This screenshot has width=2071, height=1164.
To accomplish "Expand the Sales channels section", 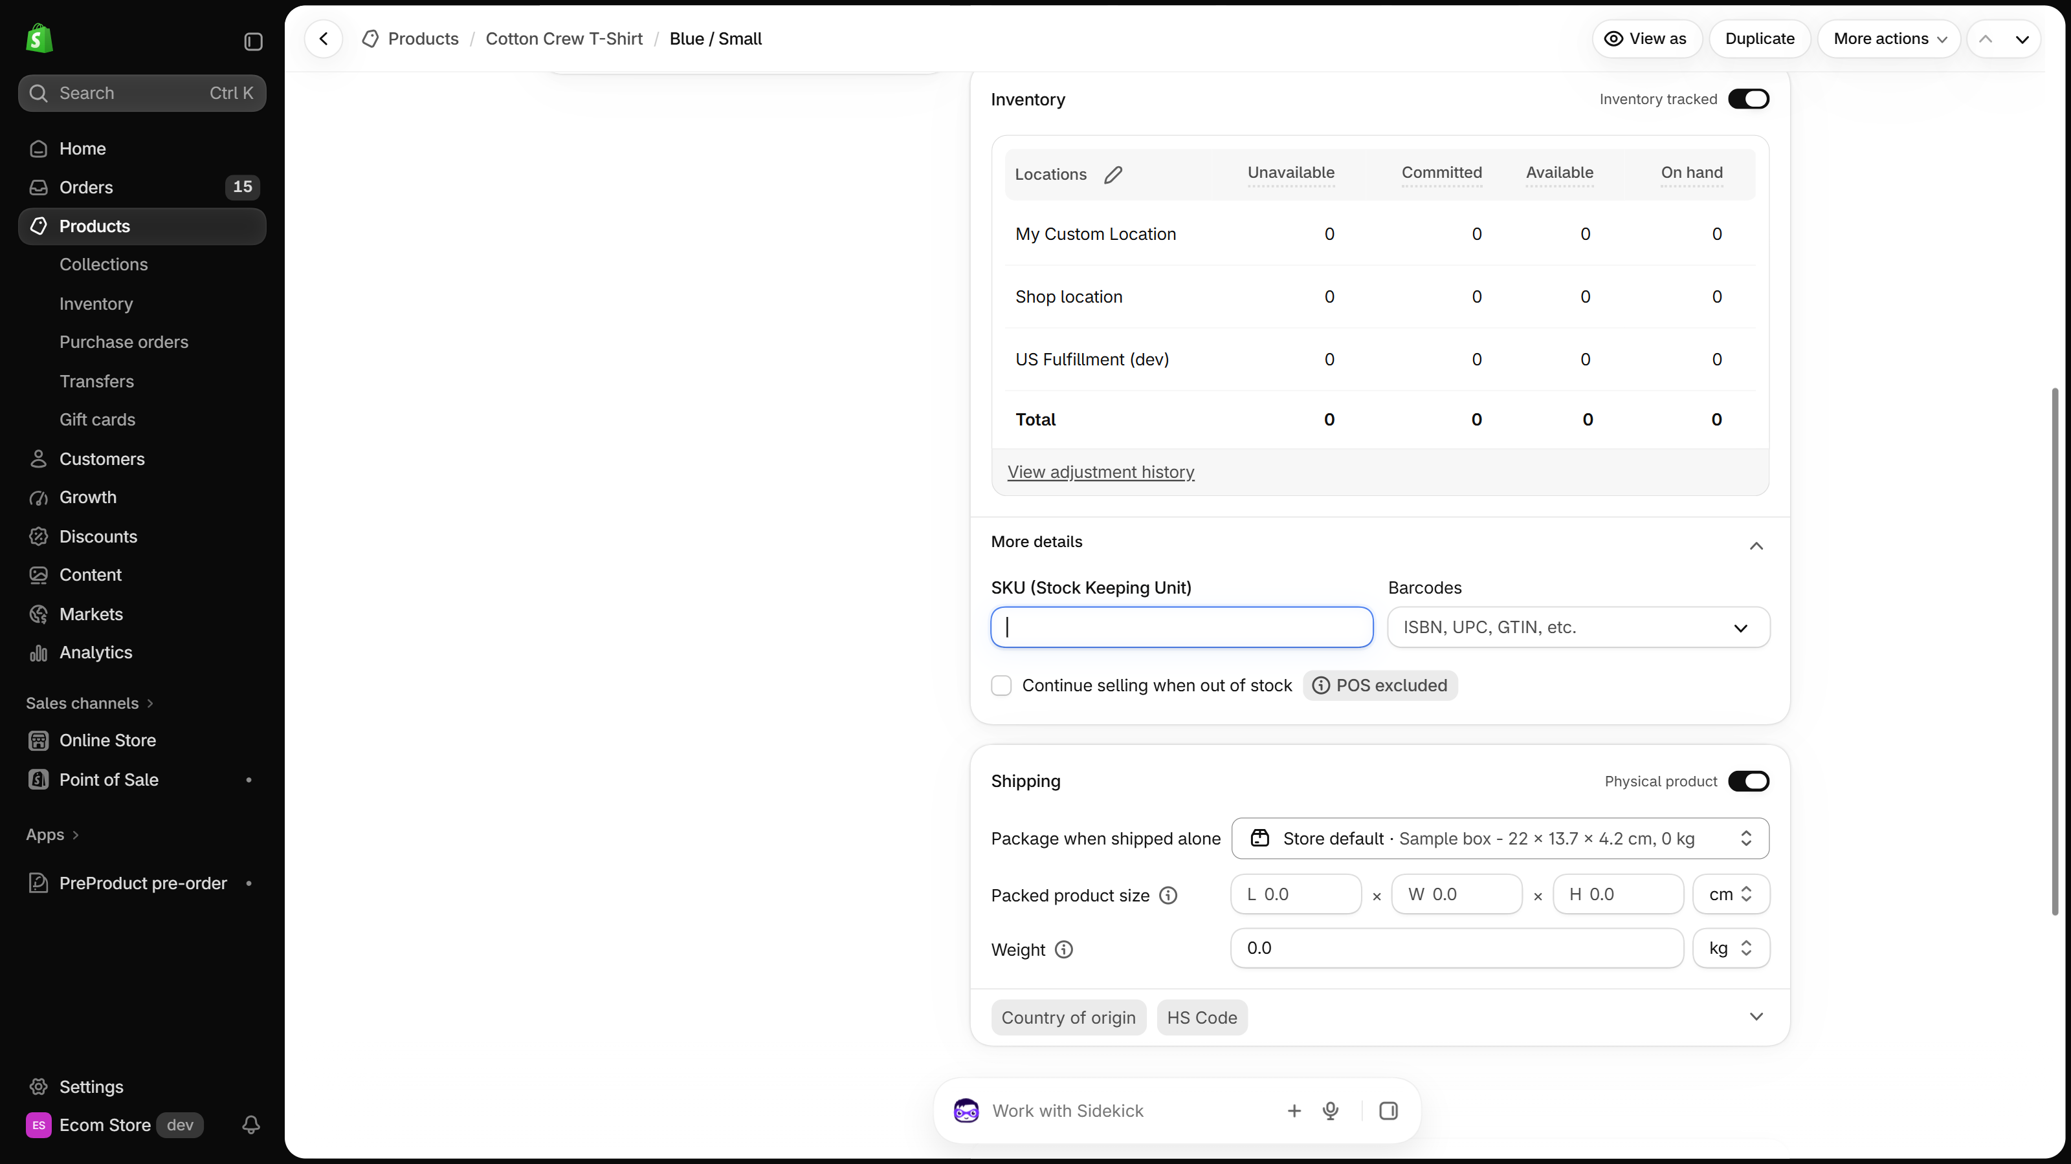I will pyautogui.click(x=89, y=703).
